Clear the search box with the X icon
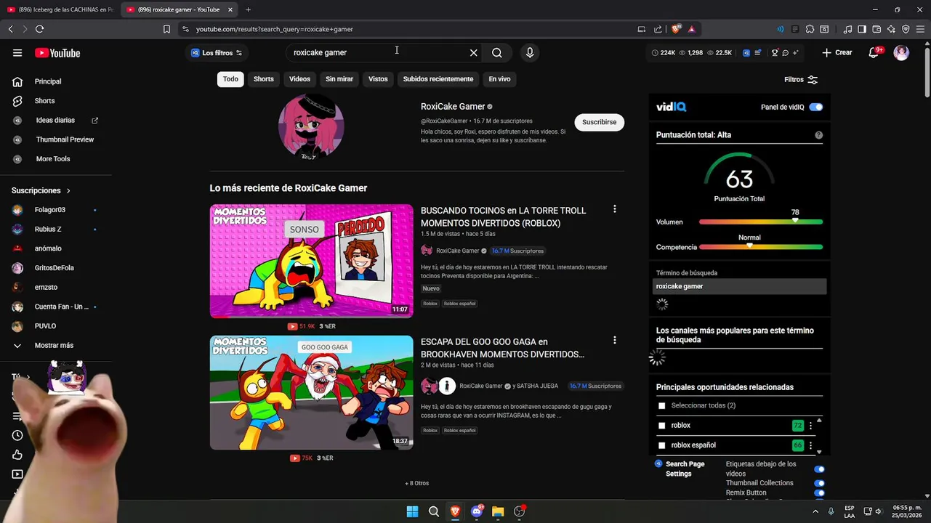Viewport: 931px width, 523px height. 474,52
